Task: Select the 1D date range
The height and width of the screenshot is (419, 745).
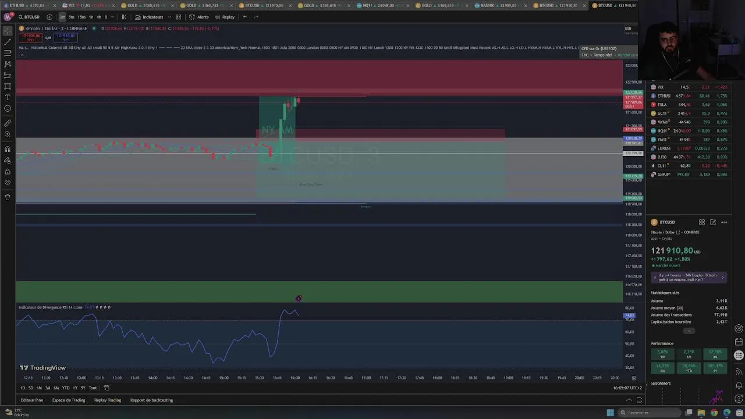Action: pyautogui.click(x=23, y=388)
